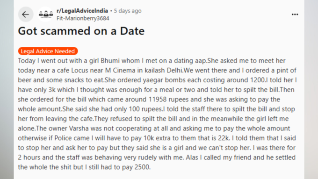Click '100 rupees' in the post body

click(145, 109)
